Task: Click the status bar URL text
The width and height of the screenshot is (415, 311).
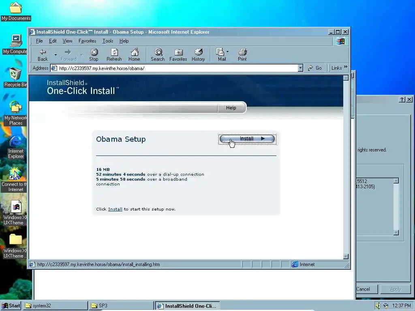Action: pyautogui.click(x=98, y=264)
